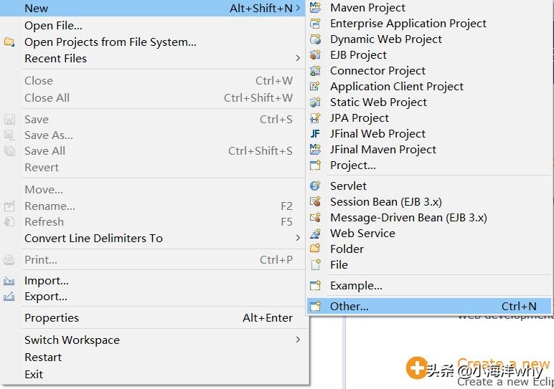The height and width of the screenshot is (389, 554).
Task: Open the Recent Files menu entry
Action: 153,58
